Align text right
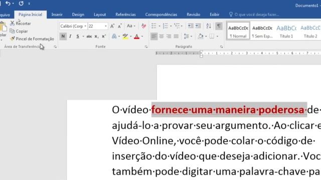 coord(169,36)
